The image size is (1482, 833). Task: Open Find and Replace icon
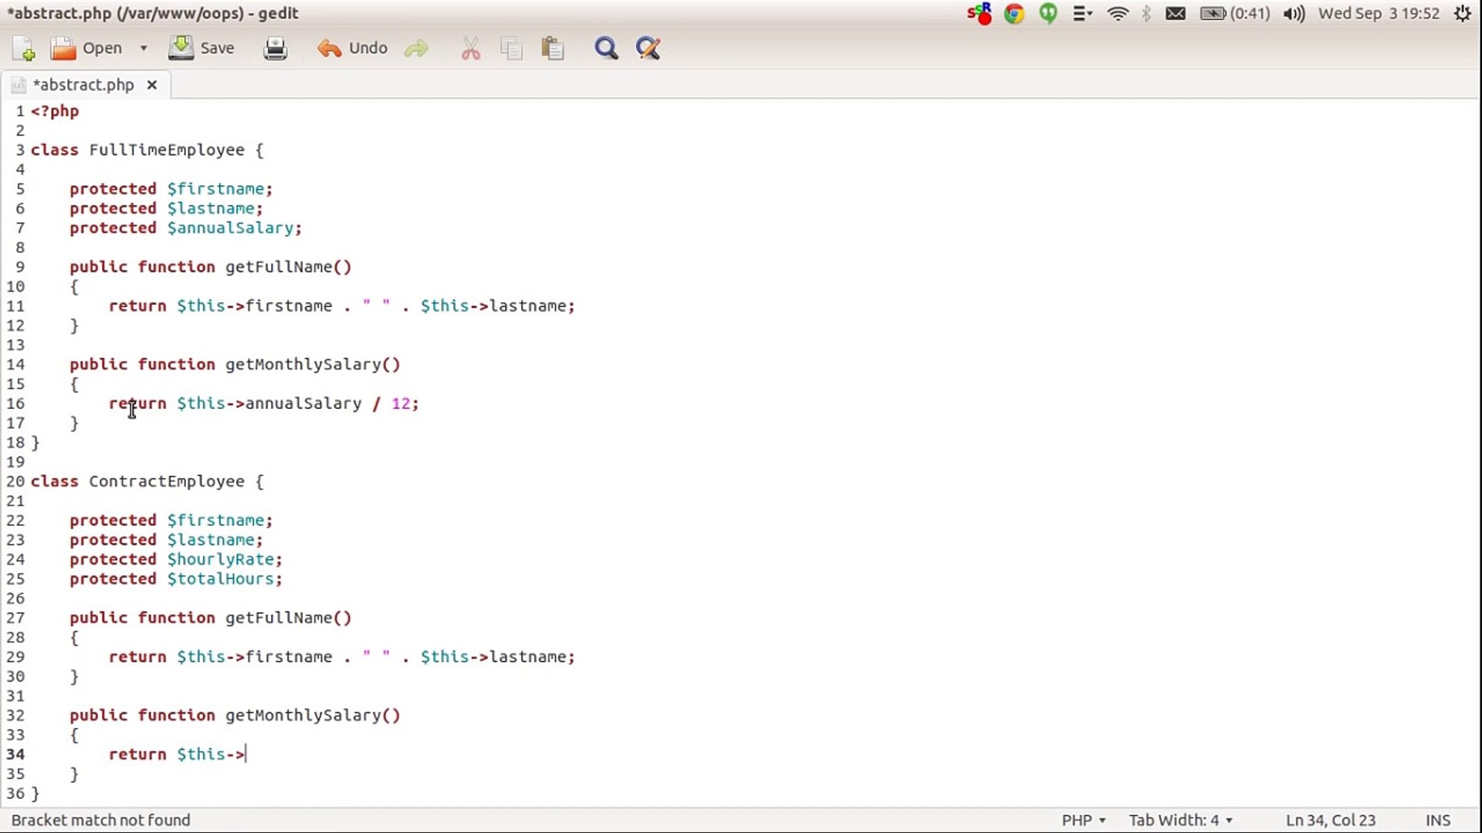pyautogui.click(x=648, y=49)
